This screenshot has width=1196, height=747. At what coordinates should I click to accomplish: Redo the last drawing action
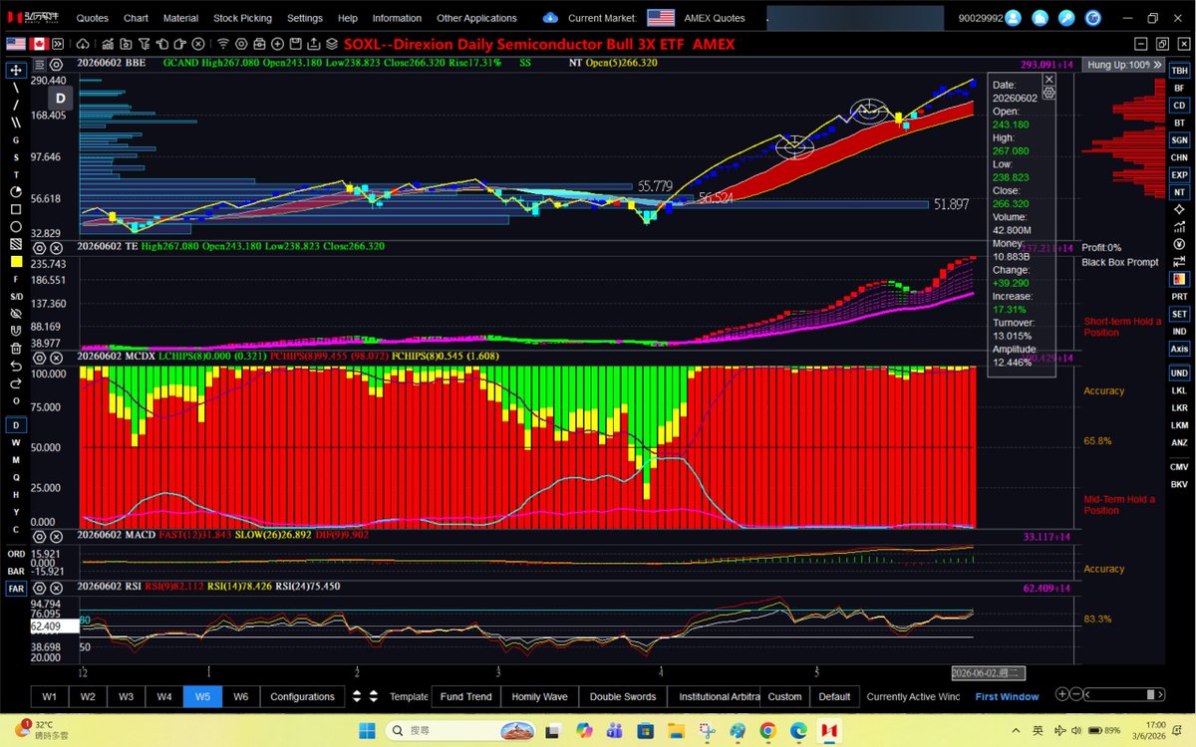tap(16, 382)
